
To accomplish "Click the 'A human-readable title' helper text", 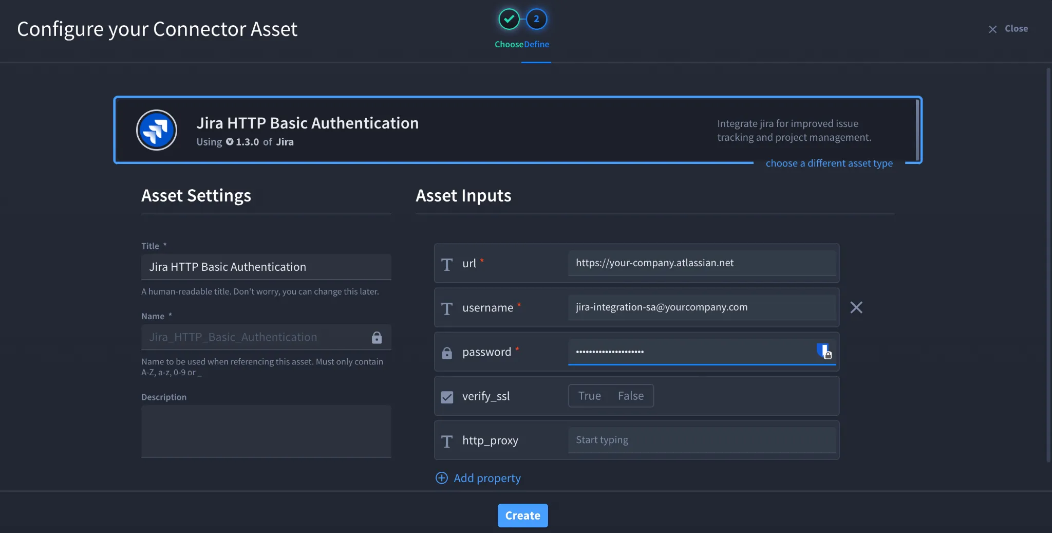I will pos(260,291).
